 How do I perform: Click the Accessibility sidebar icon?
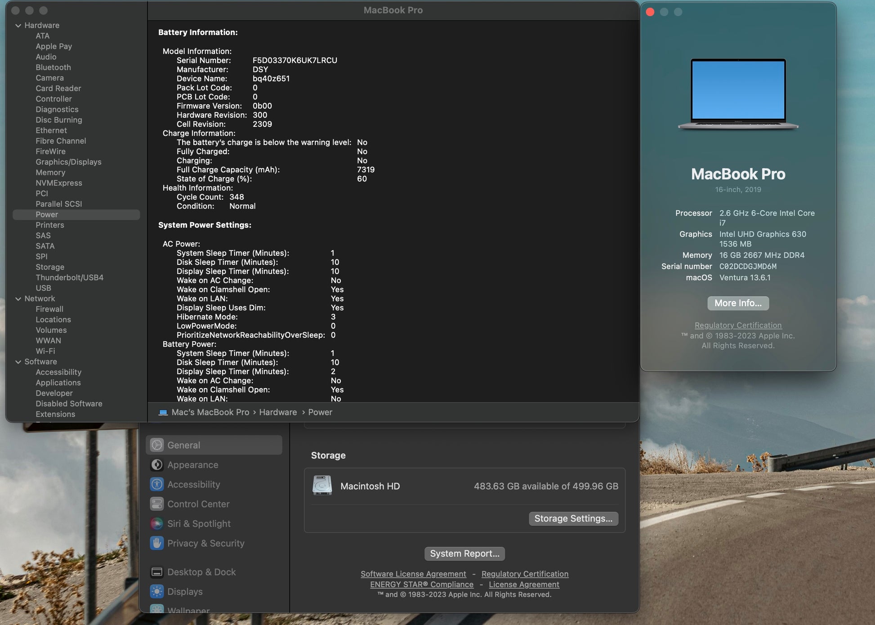(156, 484)
